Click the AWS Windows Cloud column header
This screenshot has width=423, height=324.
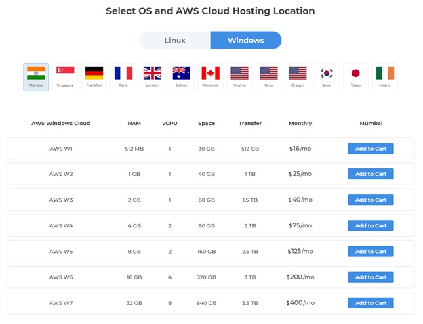[61, 123]
